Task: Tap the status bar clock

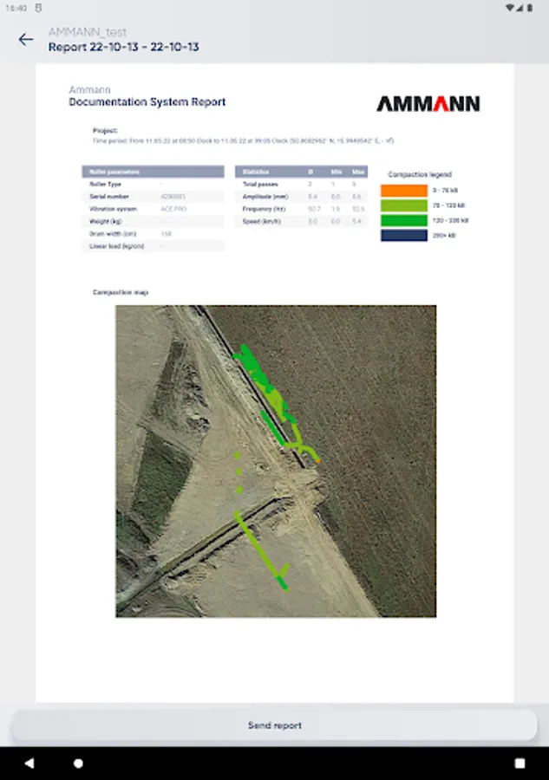Action: 16,8
